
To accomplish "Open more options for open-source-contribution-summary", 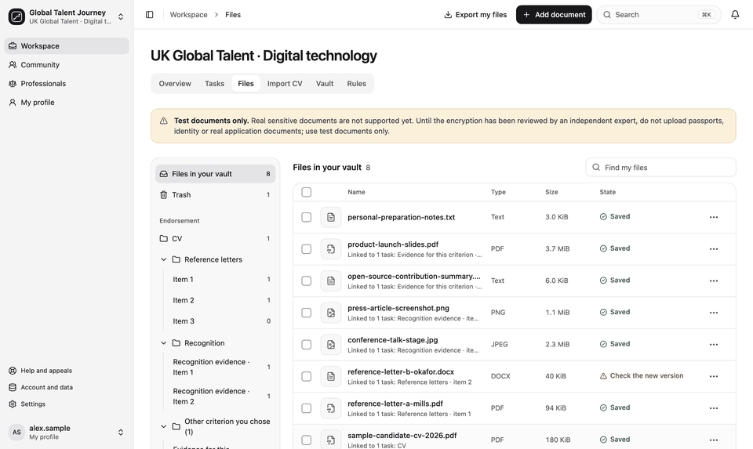I will (714, 281).
